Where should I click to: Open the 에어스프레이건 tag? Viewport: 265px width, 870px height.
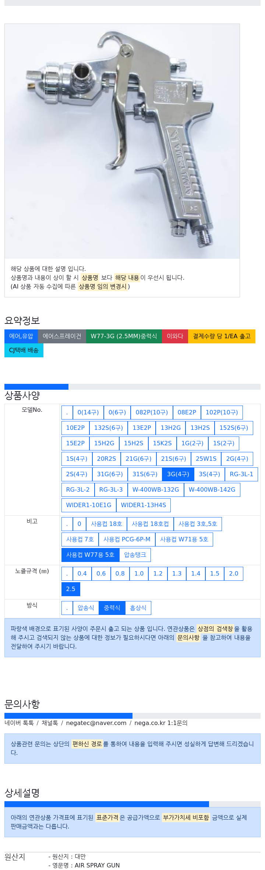tap(62, 336)
